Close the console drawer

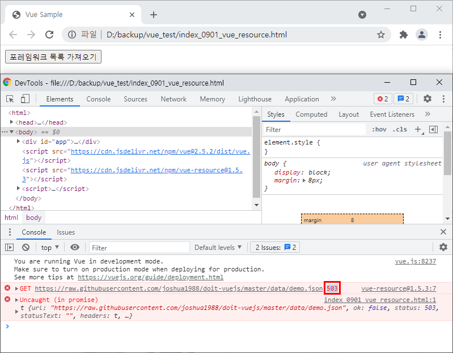coord(443,232)
